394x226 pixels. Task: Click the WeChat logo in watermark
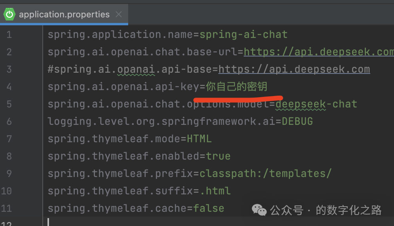259,210
